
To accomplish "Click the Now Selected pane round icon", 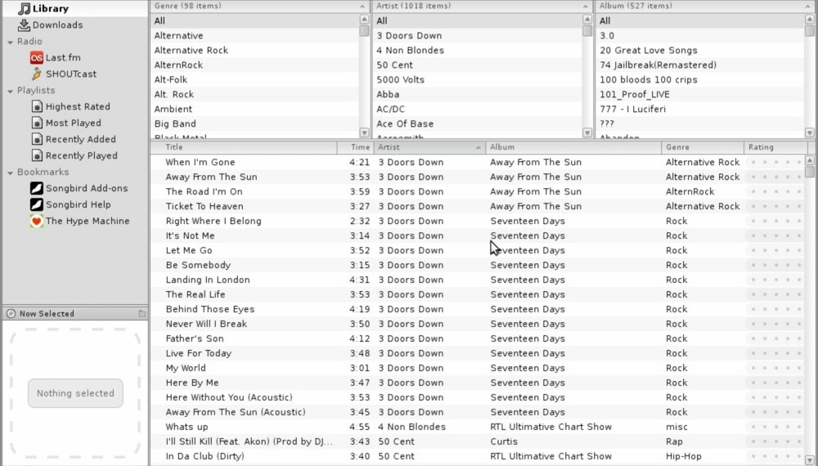I will point(11,313).
